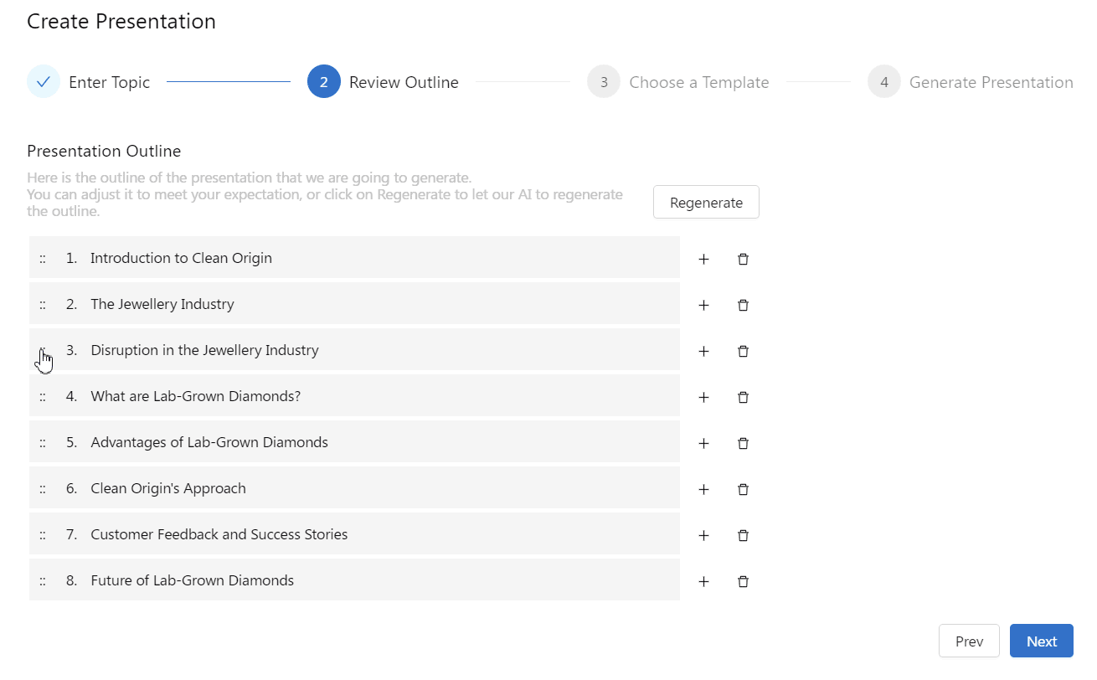The height and width of the screenshot is (680, 1097).
Task: Edit Advantages of Lab-Grown Diamonds title
Action: pyautogui.click(x=209, y=442)
